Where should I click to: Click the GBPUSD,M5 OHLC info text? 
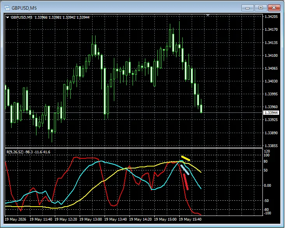[50, 18]
